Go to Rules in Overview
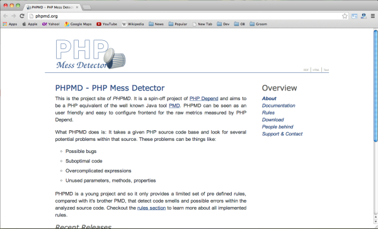 point(268,113)
